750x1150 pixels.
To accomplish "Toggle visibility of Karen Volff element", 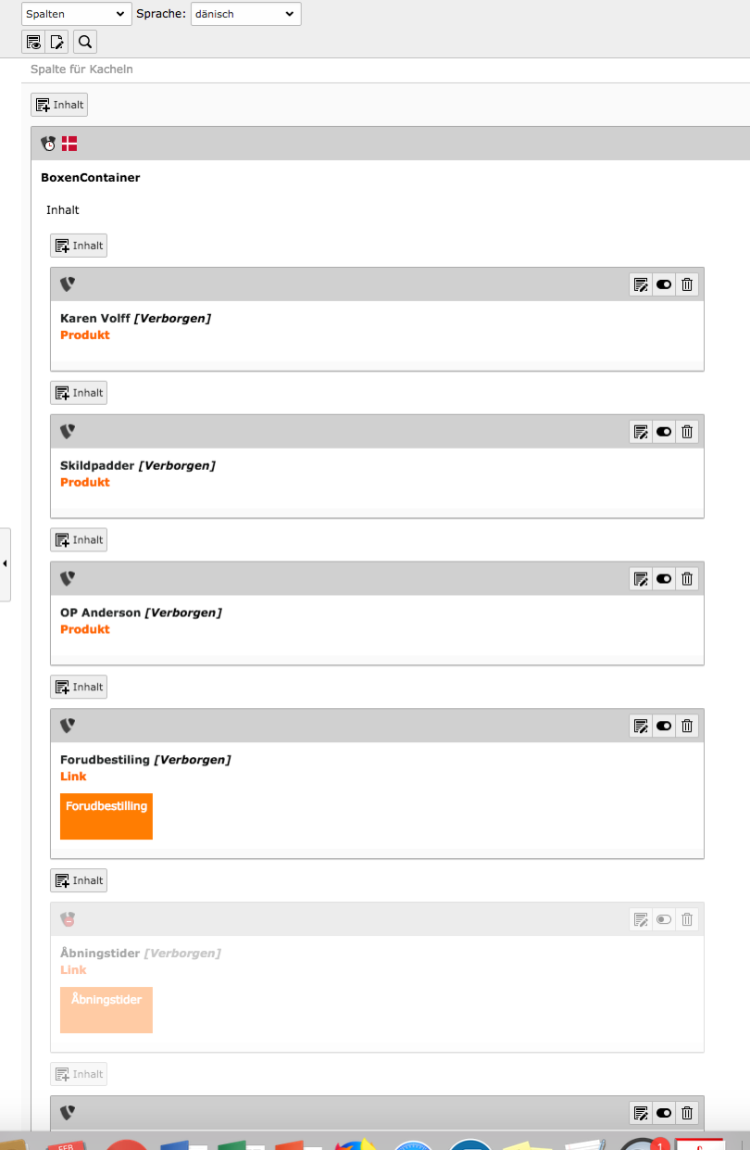I will [x=664, y=284].
